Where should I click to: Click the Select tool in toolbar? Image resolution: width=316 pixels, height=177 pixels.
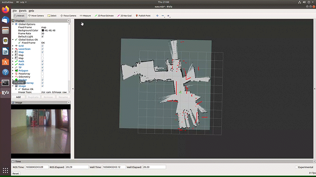pos(52,16)
